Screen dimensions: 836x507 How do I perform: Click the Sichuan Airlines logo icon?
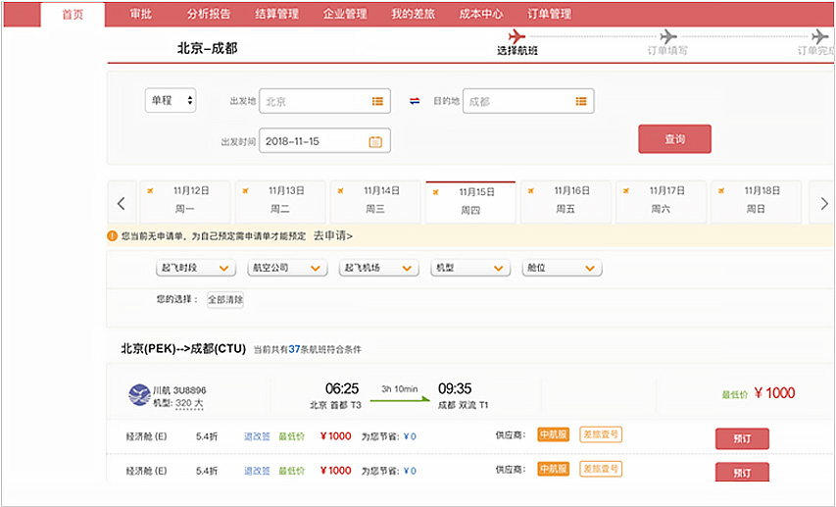click(x=139, y=394)
